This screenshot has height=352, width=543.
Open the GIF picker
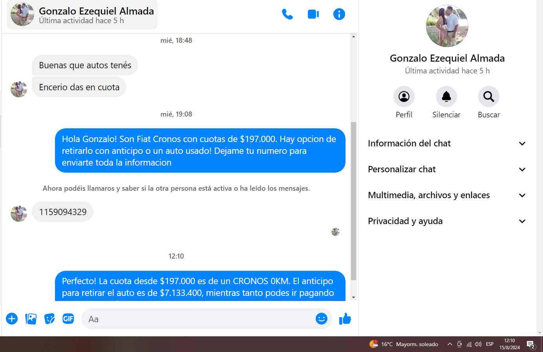pyautogui.click(x=68, y=319)
